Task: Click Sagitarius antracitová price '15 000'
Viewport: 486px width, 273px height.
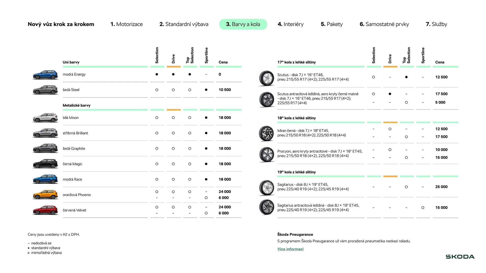Action: pos(441,208)
